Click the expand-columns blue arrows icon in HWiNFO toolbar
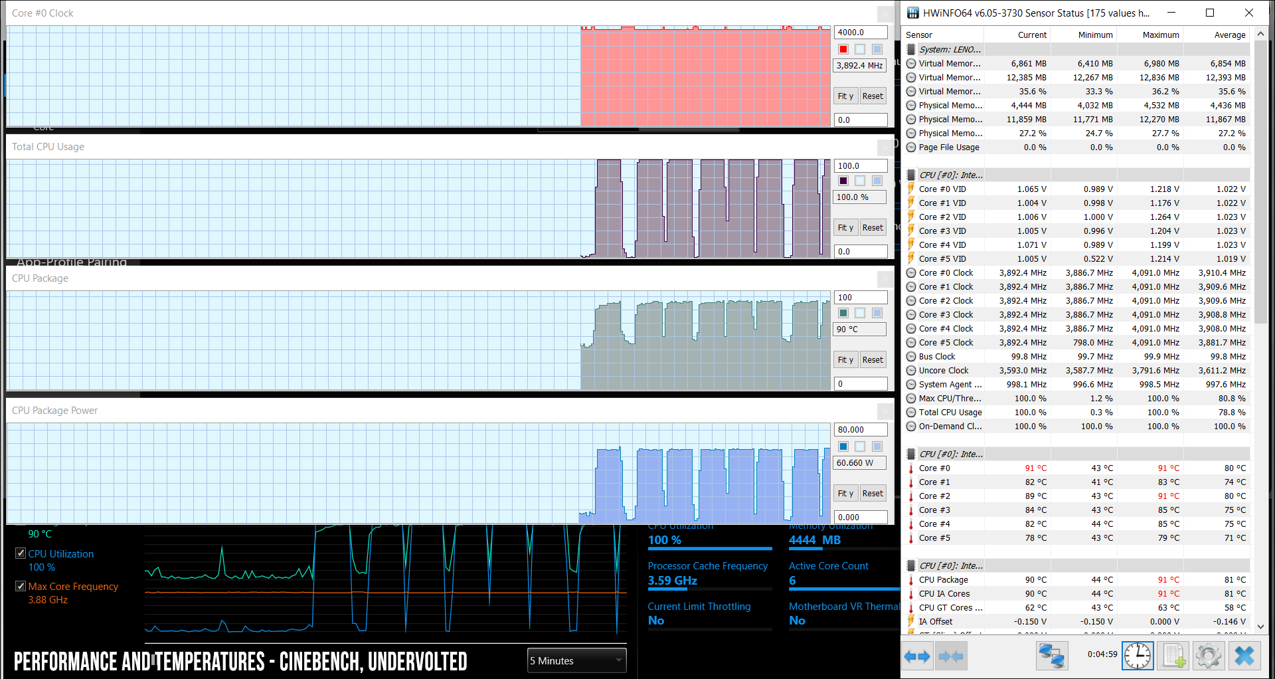Screen dimensions: 1275x679 point(918,656)
